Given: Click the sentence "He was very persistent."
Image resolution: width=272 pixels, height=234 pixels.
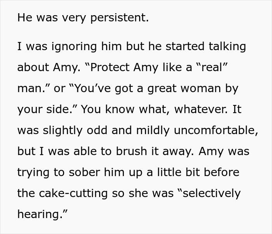Looking at the screenshot, I should (83, 18).
